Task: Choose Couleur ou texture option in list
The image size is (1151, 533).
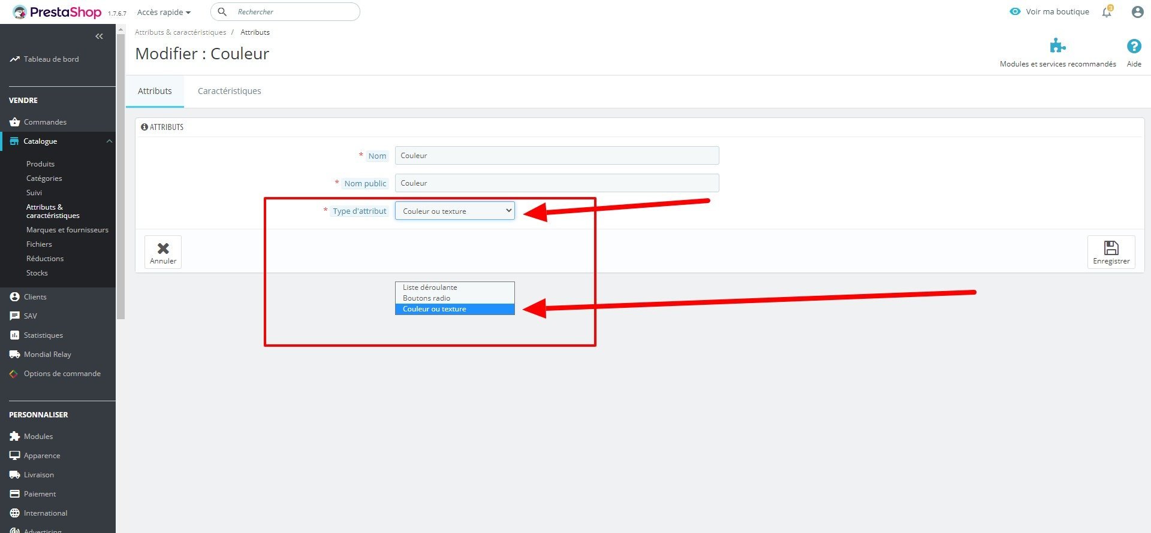Action: 454,309
